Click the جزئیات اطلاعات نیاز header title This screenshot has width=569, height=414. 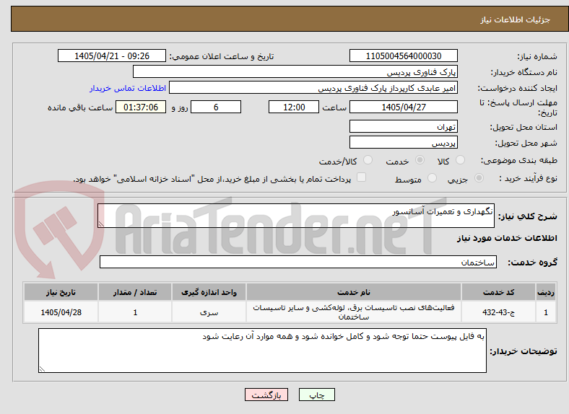[516, 19]
